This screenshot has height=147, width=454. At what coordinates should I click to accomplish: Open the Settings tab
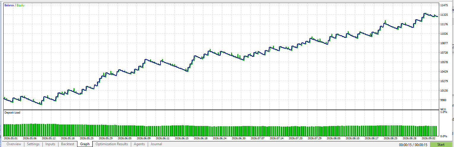33,144
